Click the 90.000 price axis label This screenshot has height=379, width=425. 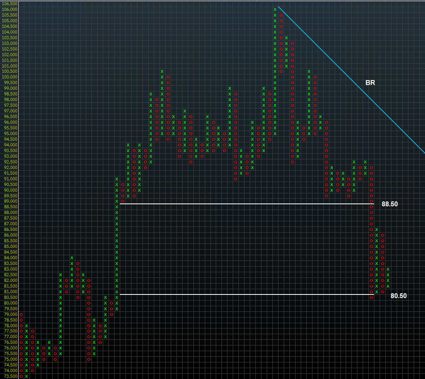pyautogui.click(x=10, y=190)
